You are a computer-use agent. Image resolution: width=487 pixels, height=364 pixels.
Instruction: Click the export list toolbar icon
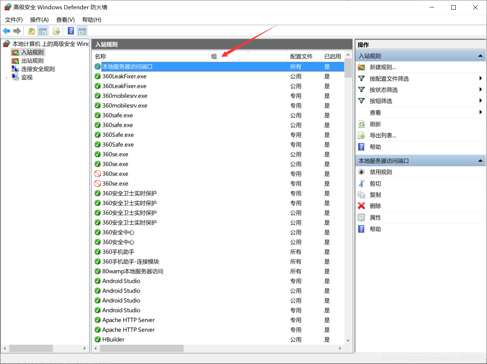(56, 31)
